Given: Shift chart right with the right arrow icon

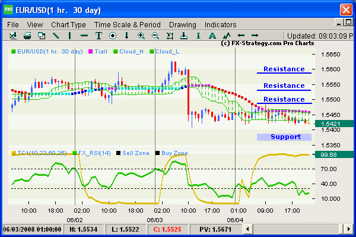Looking at the screenshot, I should [255, 36].
